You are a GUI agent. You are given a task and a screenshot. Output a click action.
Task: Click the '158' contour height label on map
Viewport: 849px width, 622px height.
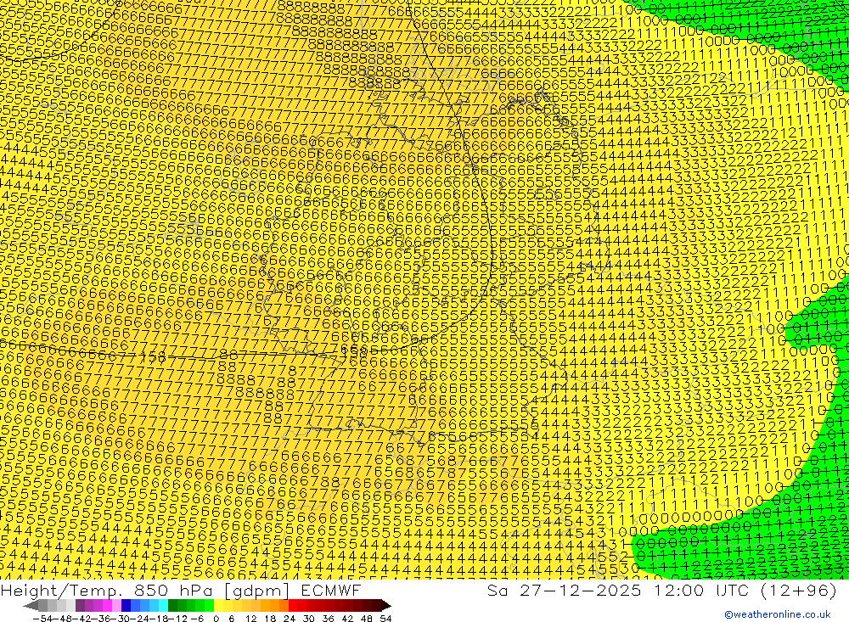[x=153, y=356]
